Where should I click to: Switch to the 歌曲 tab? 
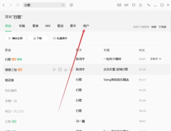[8, 26]
